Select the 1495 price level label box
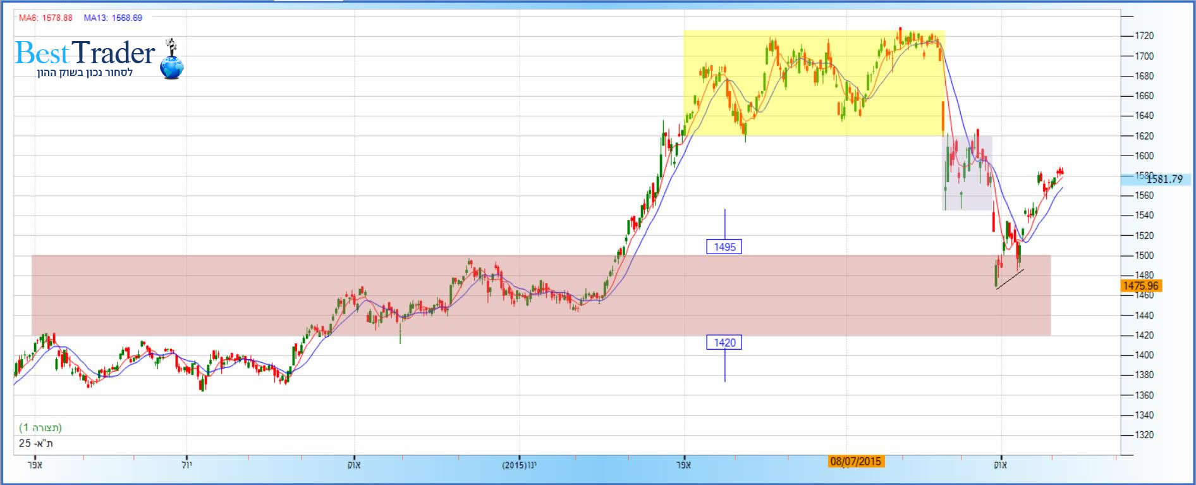Screen dimensions: 1196x485 724,247
